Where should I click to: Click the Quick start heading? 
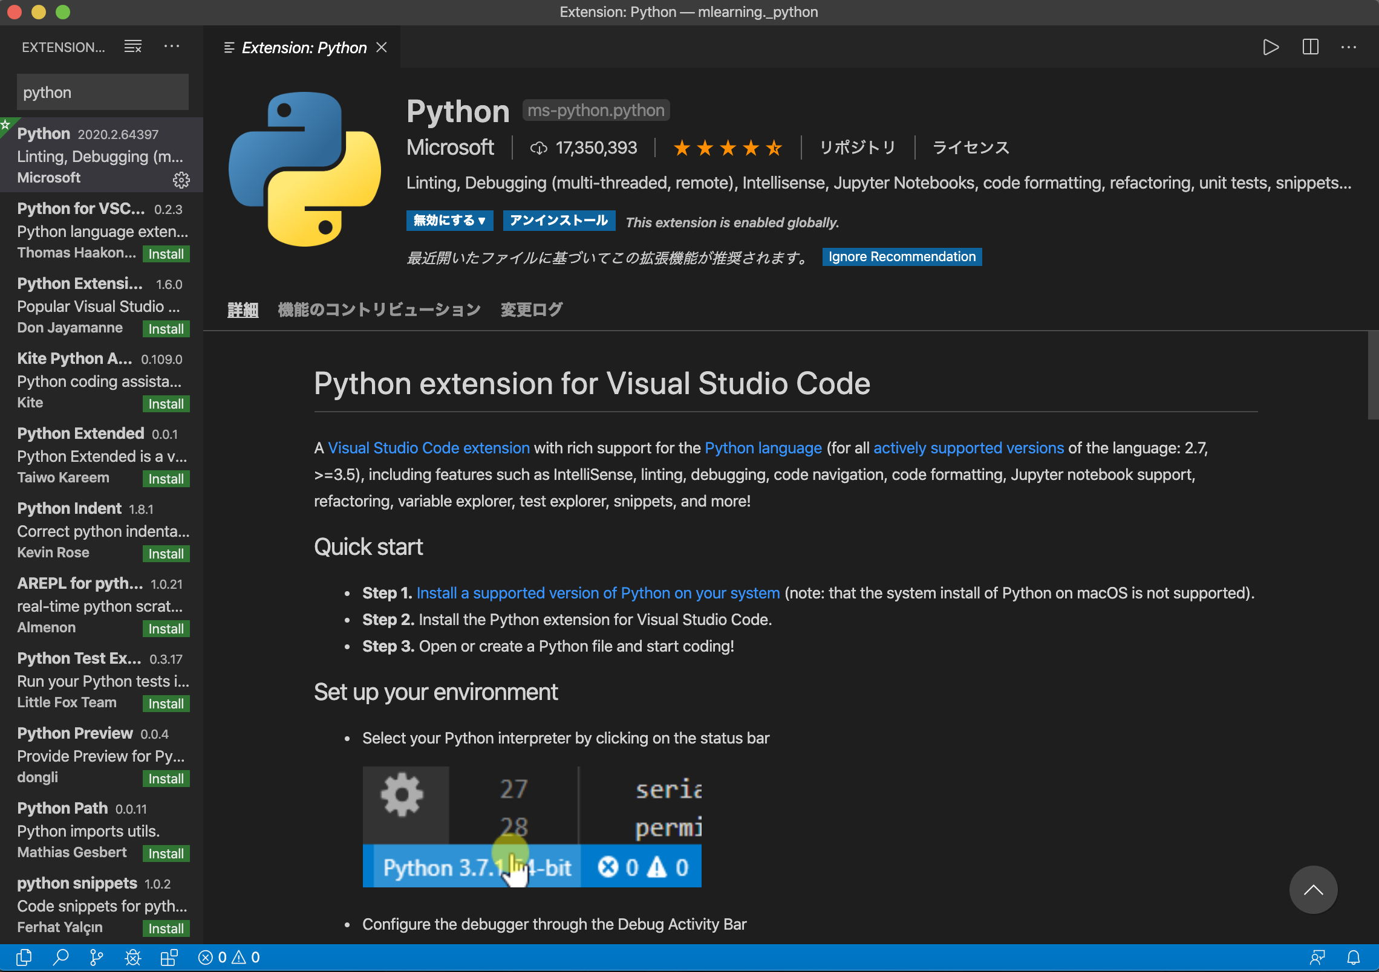pos(368,547)
